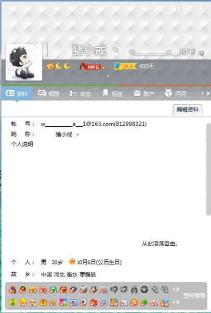Page first icon row right arrow

pos(178,289)
